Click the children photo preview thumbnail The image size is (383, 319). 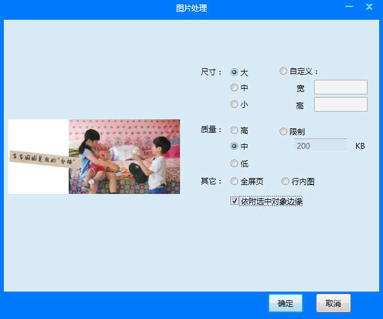point(124,156)
